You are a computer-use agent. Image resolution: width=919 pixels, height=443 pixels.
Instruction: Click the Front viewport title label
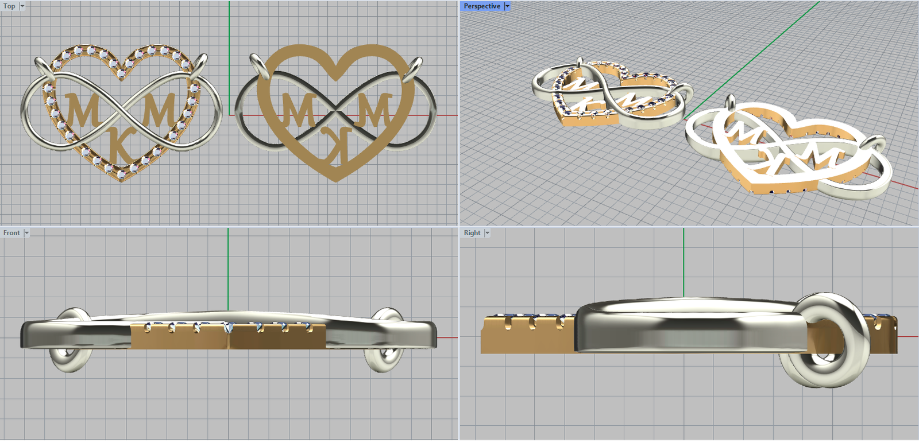click(11, 233)
